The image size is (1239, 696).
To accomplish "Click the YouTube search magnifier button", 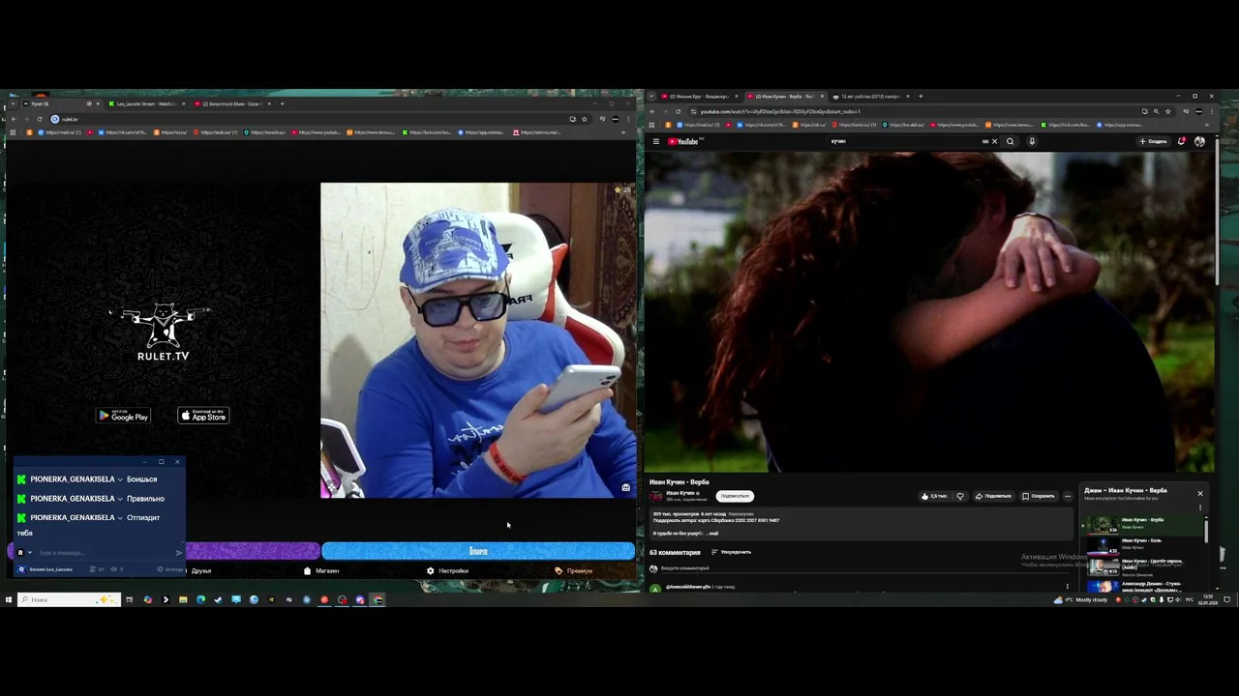I will [1010, 141].
